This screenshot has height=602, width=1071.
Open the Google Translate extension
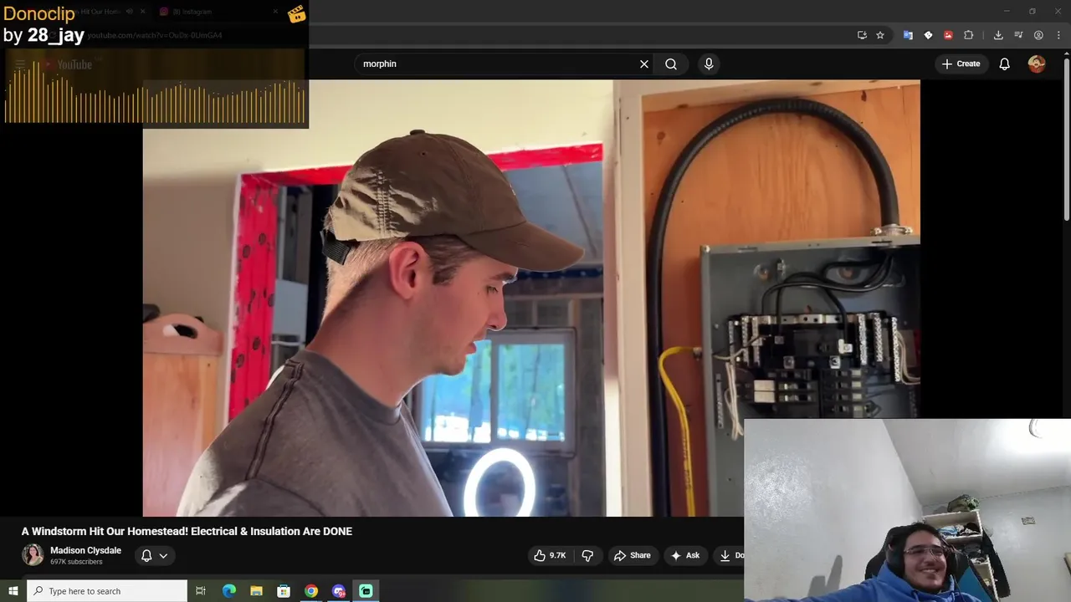point(908,35)
